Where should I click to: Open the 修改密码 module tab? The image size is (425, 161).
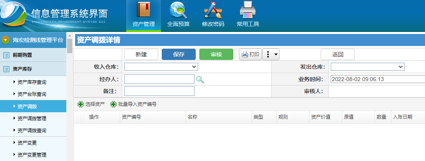click(x=213, y=16)
